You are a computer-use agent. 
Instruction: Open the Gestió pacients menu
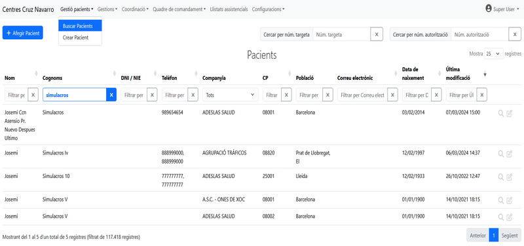click(x=77, y=9)
